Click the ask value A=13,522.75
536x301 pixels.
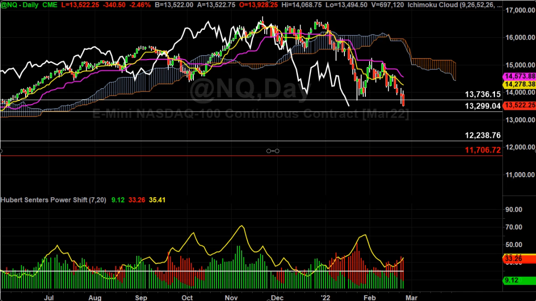[x=216, y=5]
